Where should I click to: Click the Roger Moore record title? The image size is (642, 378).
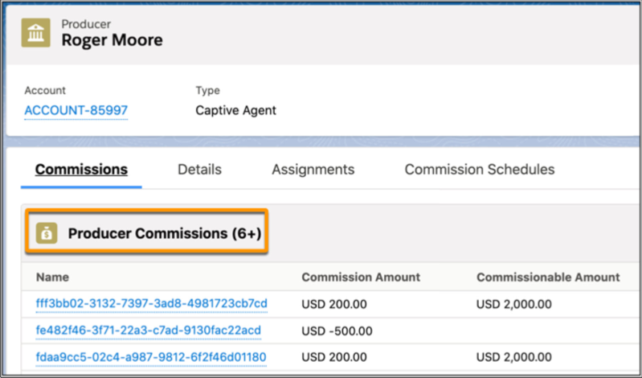(x=112, y=40)
